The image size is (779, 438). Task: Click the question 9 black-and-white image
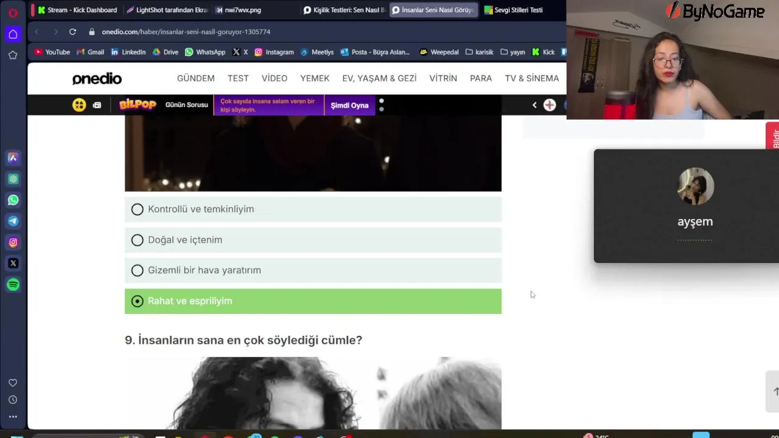(x=313, y=393)
